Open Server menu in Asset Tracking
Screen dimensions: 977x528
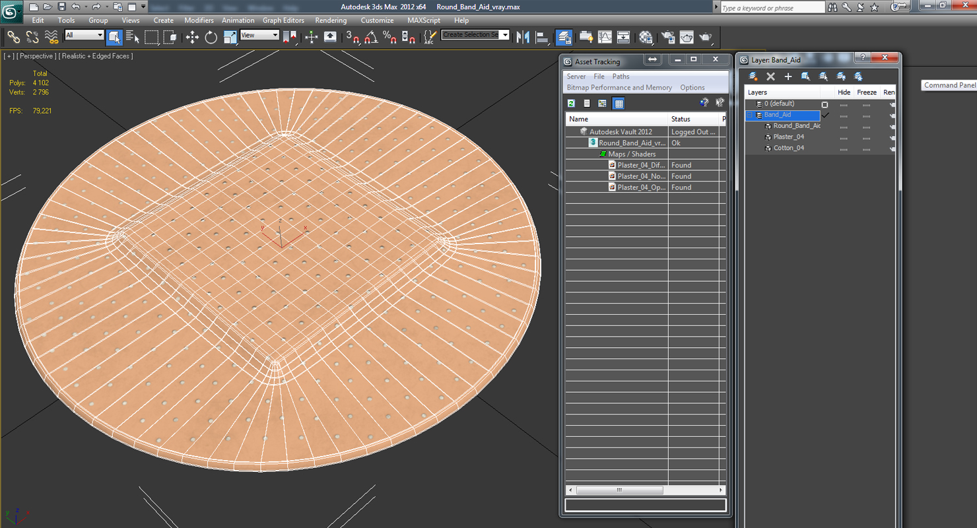coord(576,77)
